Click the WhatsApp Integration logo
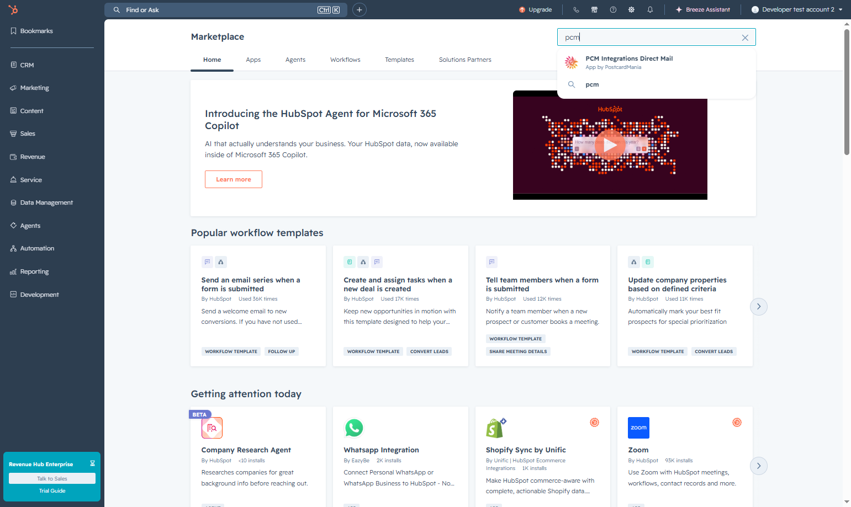The width and height of the screenshot is (851, 507). [354, 428]
